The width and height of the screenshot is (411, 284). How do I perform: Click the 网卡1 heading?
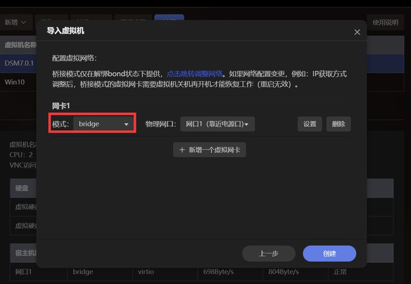point(61,106)
